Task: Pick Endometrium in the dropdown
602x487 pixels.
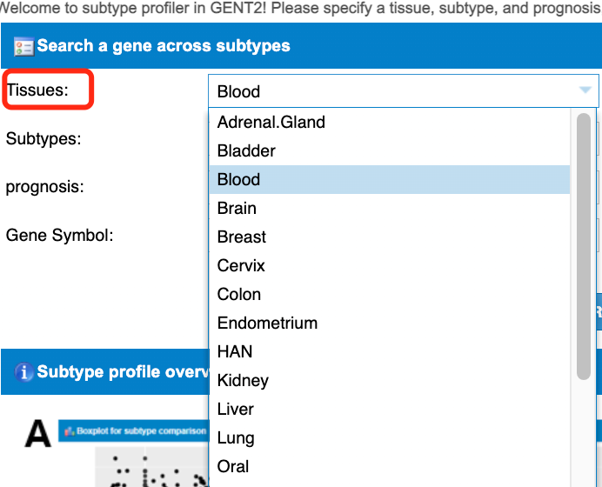Action: (267, 323)
